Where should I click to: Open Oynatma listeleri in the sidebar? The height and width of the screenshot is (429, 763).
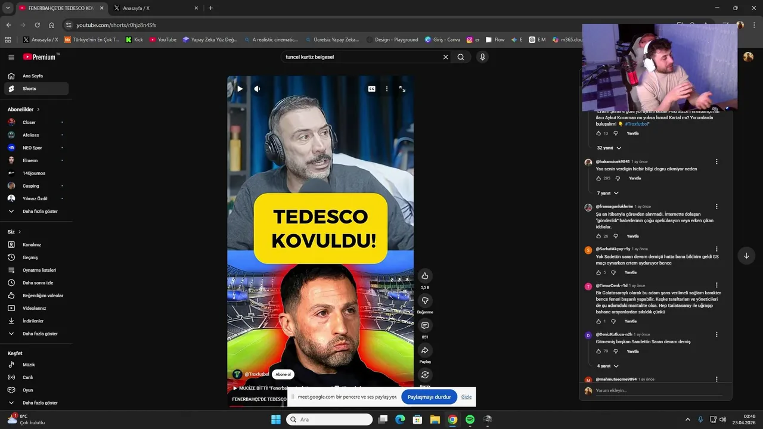(x=37, y=270)
